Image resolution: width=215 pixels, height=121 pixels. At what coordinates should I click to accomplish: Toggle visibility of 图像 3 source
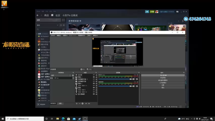tap(94, 77)
